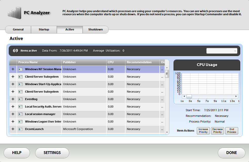Click the process icon beside Local Security Auth. Server
Viewport: 249px width, 162px height.
point(20,107)
